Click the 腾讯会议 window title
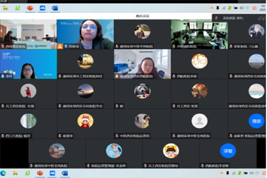 [x=143, y=16]
